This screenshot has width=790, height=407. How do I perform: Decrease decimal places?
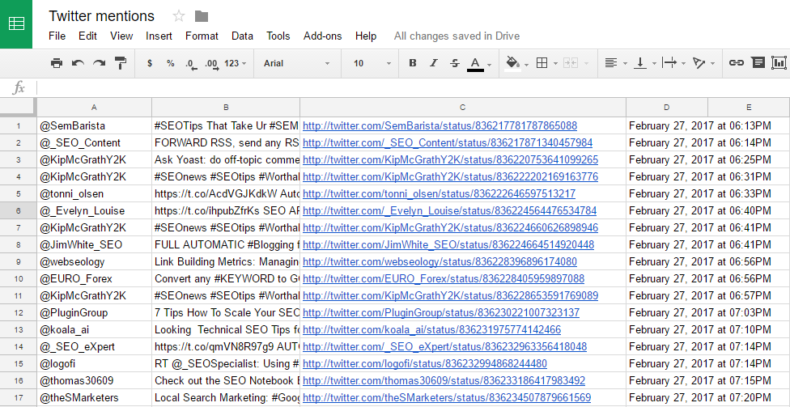tap(191, 63)
